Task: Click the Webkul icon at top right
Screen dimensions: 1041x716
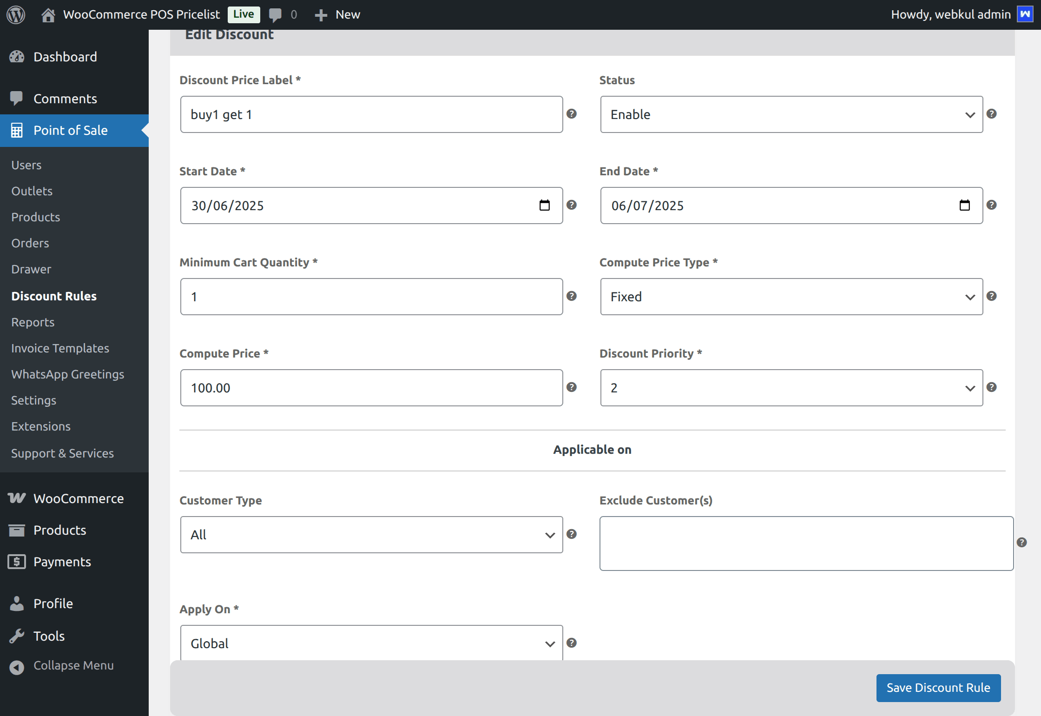Action: 1026,14
